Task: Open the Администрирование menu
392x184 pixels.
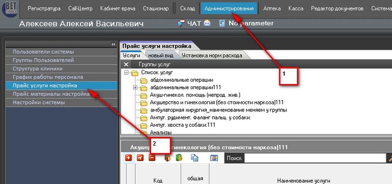Action: click(x=229, y=8)
